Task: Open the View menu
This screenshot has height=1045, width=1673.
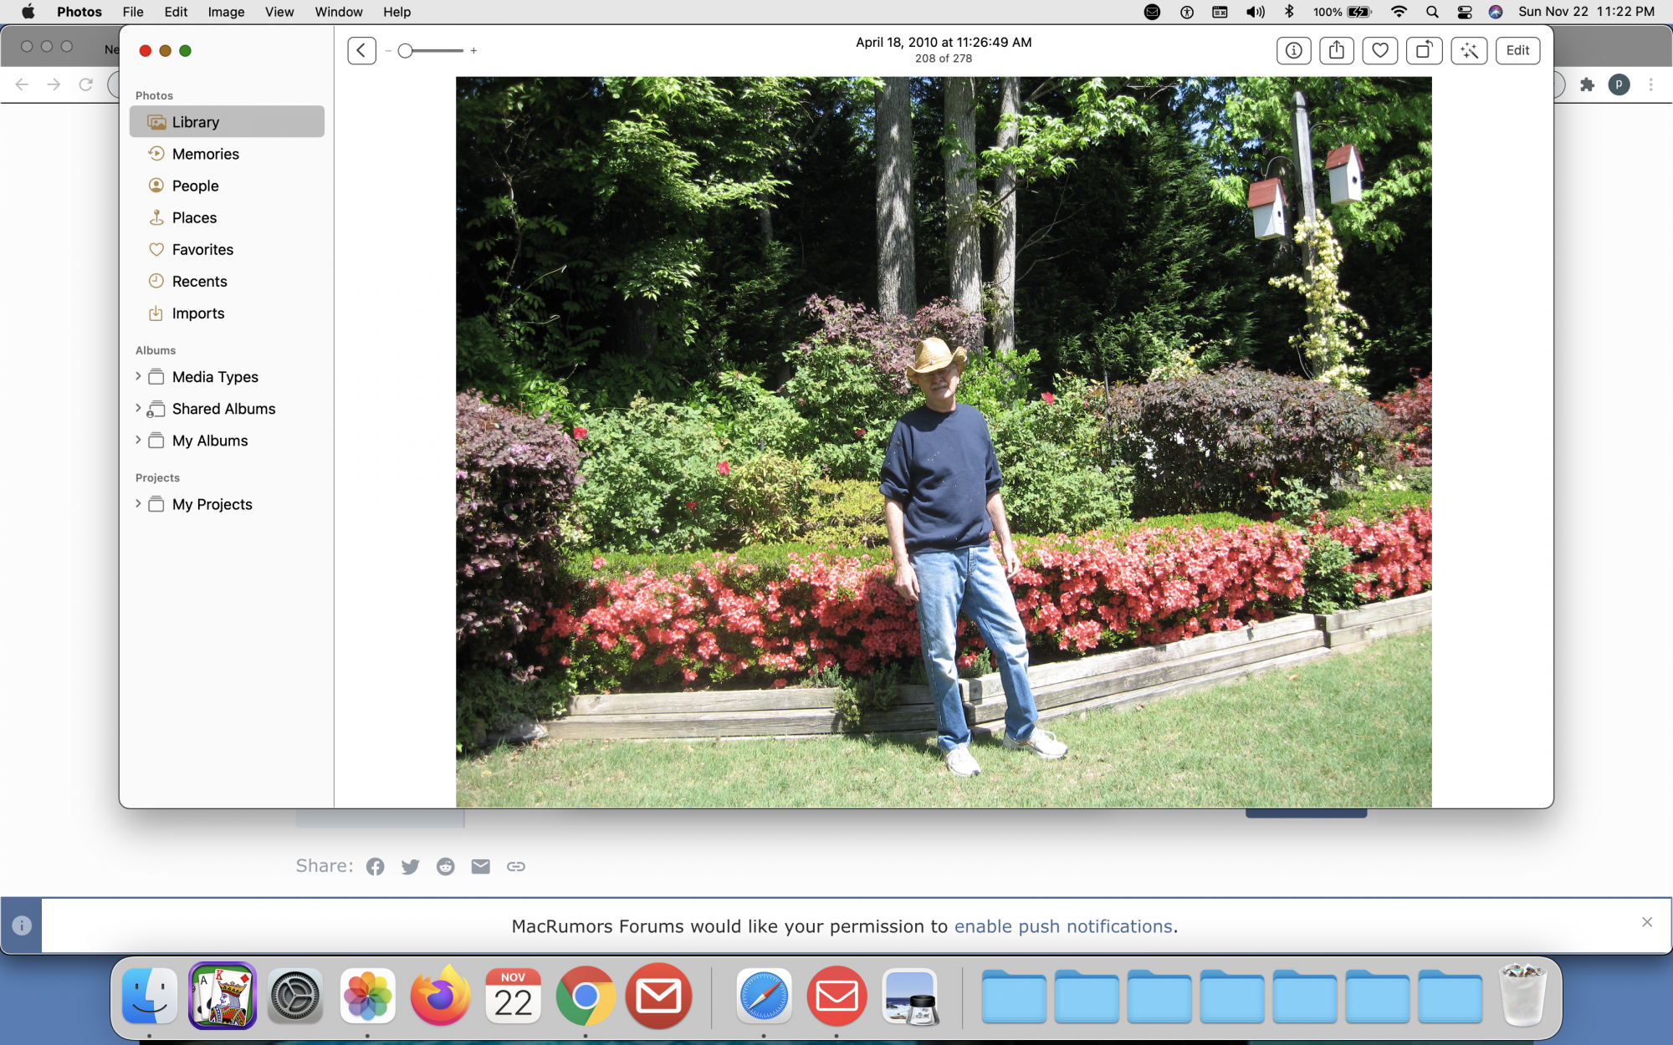Action: click(279, 12)
